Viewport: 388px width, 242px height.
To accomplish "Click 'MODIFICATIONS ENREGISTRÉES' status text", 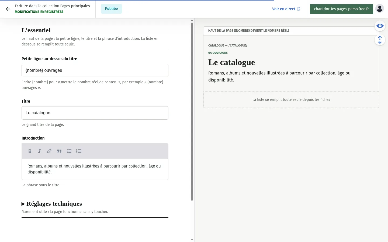I will coord(39,12).
